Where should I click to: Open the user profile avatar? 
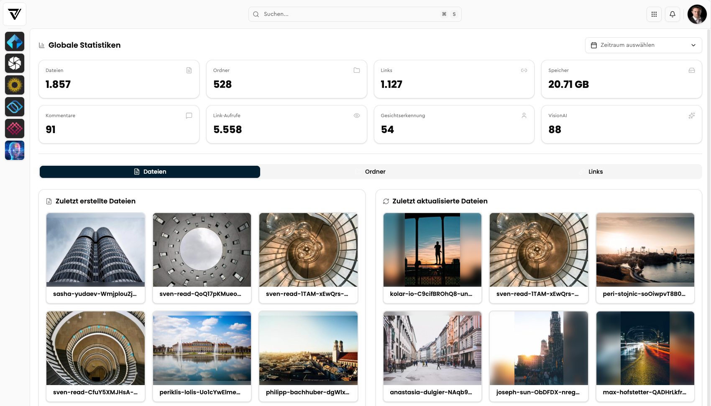[x=697, y=14]
